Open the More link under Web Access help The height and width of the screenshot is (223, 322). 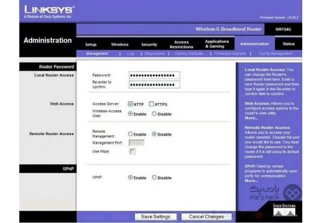click(251, 118)
